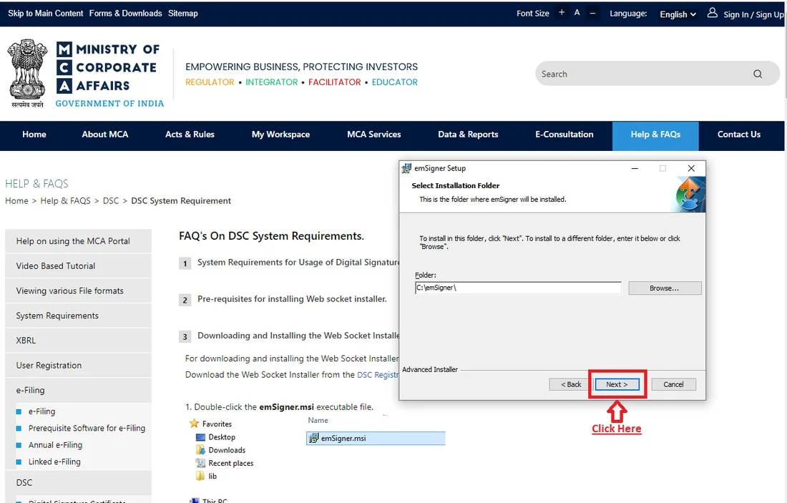Screen dimensions: 787x503
Task: Reset font size with the A icon
Action: (x=577, y=13)
